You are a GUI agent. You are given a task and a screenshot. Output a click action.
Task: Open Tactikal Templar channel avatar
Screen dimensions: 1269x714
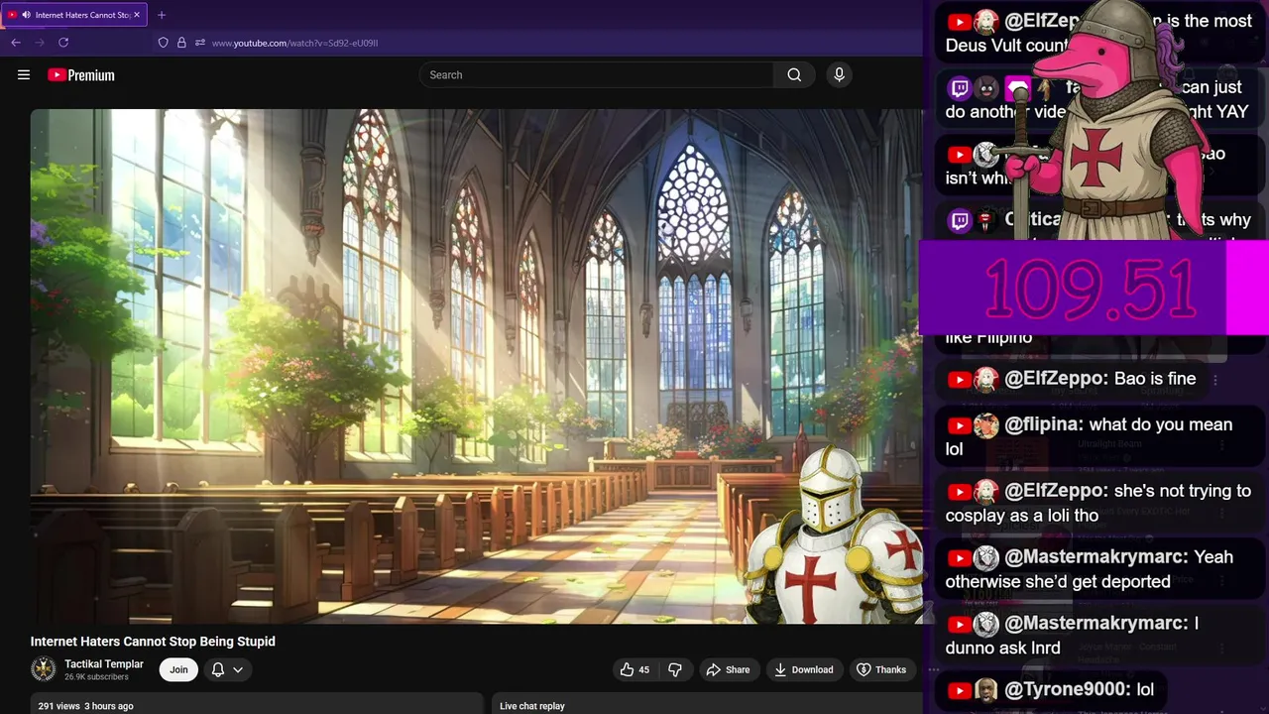[44, 669]
